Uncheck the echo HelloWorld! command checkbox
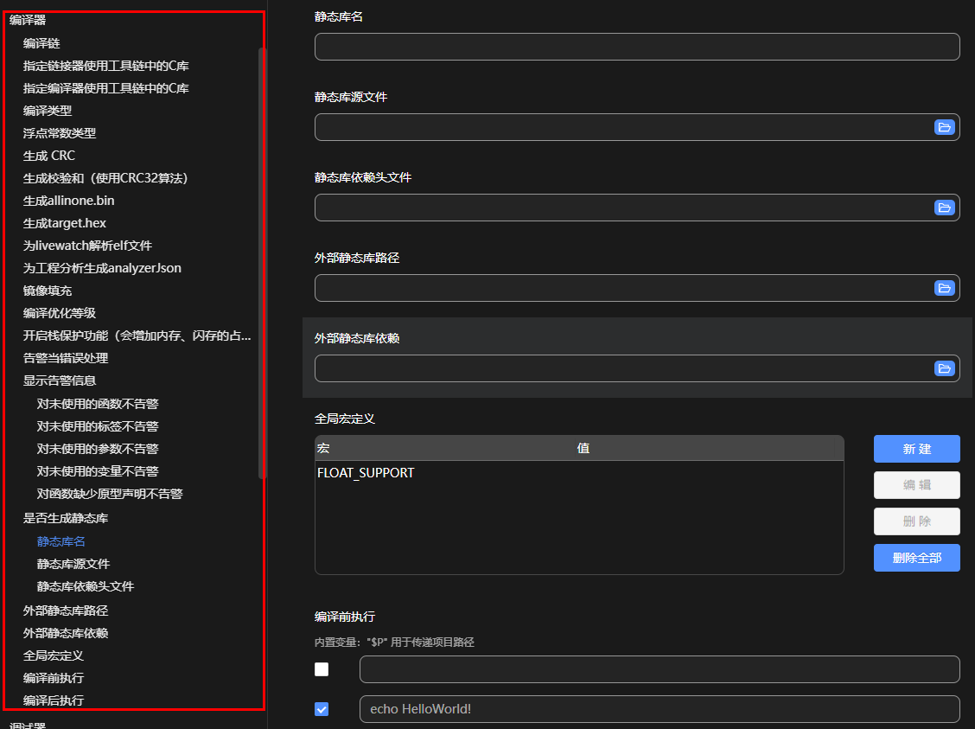The height and width of the screenshot is (729, 975). (322, 709)
